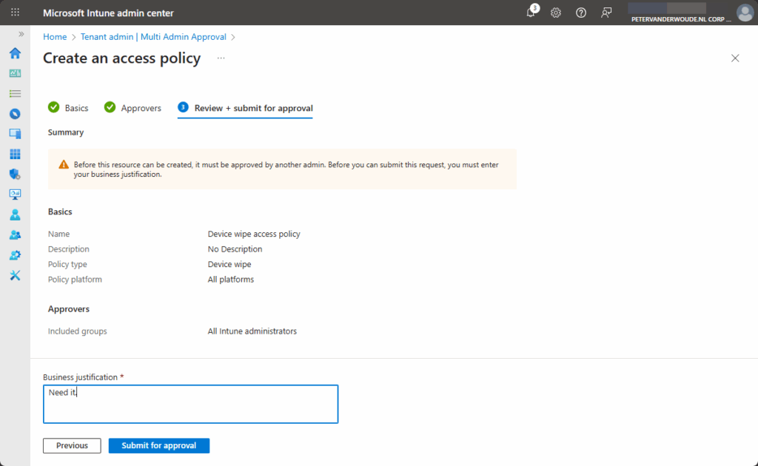This screenshot has height=466, width=758.
Task: Click the Submit for approval button
Action: coord(158,445)
